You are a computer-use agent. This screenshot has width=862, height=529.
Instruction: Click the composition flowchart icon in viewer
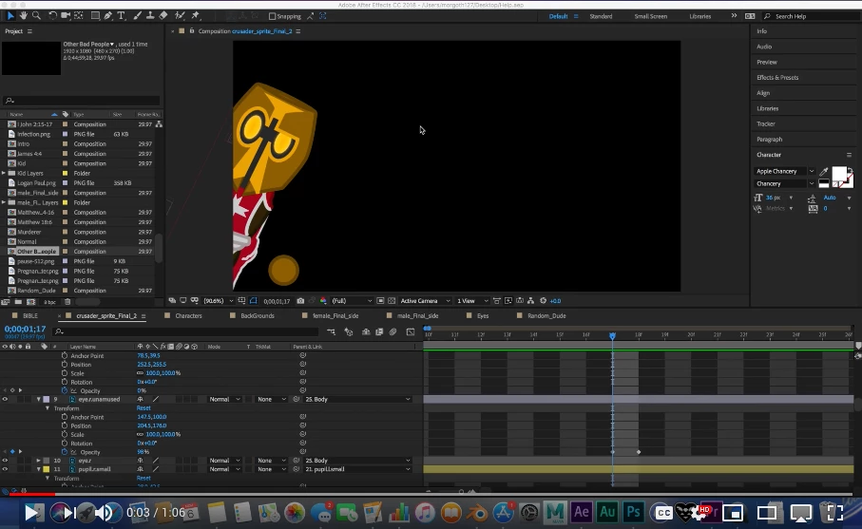530,301
